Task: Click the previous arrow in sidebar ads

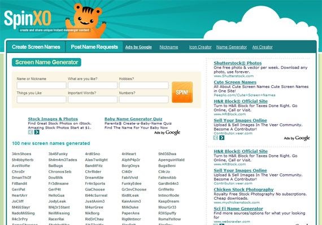Action: coord(216,138)
